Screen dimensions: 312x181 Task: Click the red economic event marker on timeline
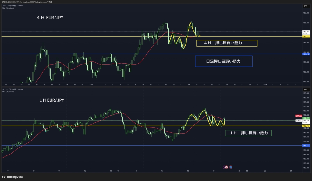pyautogui.click(x=227, y=167)
